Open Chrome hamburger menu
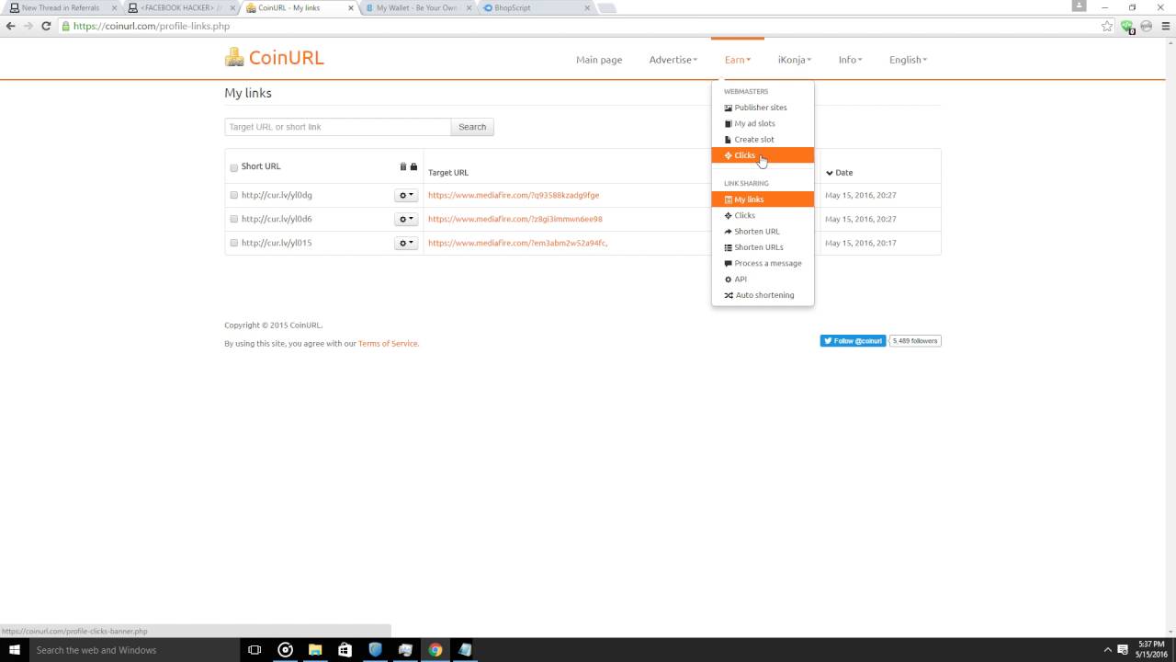This screenshot has width=1176, height=662. pos(1166,26)
